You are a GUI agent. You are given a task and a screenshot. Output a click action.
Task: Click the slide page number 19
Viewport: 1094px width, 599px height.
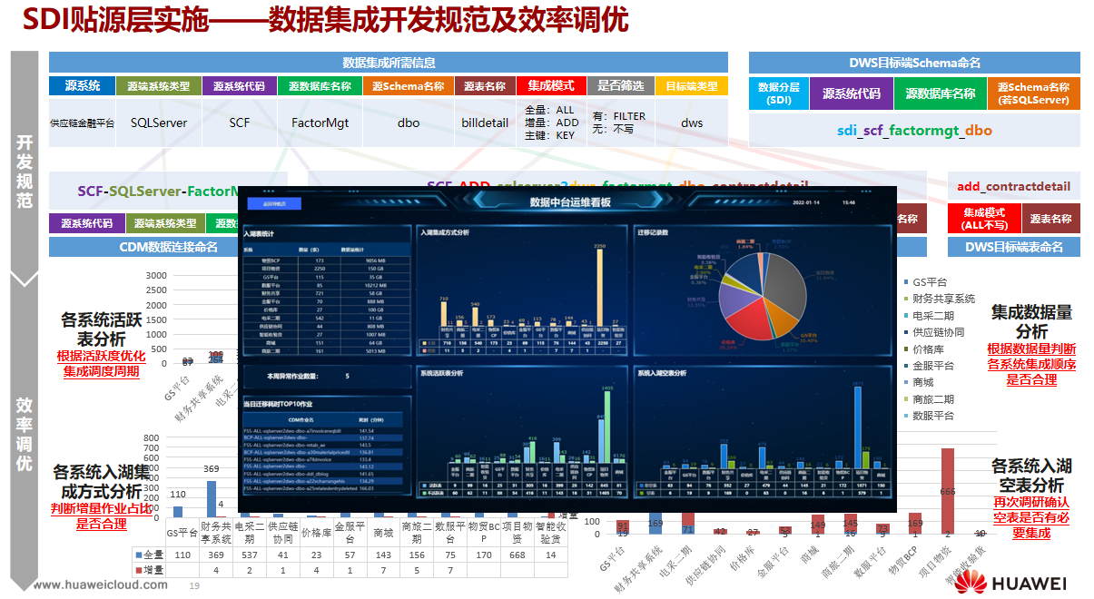[x=193, y=586]
